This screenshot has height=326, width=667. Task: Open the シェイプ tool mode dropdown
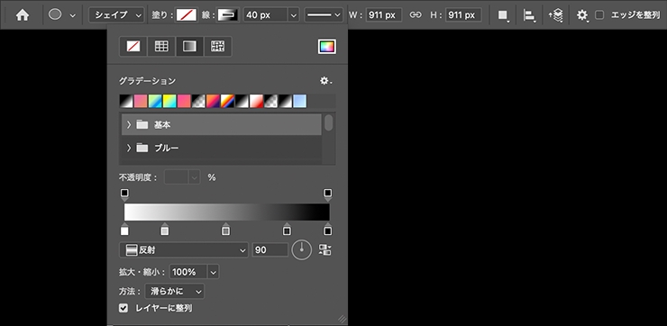[116, 15]
